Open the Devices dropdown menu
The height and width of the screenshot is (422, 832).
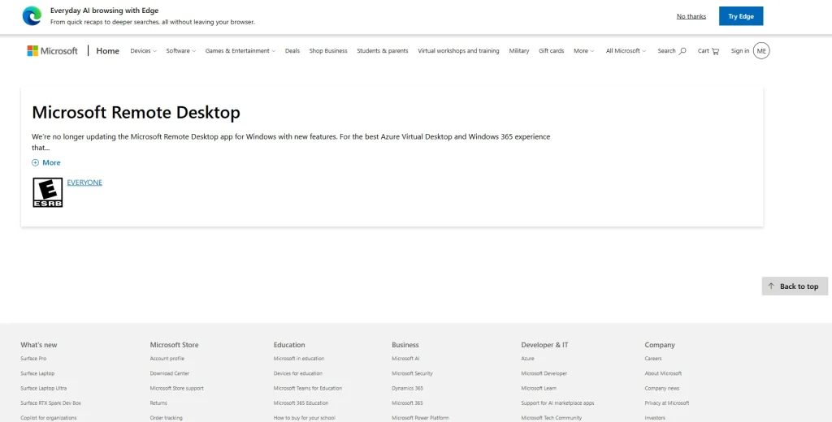pyautogui.click(x=143, y=51)
